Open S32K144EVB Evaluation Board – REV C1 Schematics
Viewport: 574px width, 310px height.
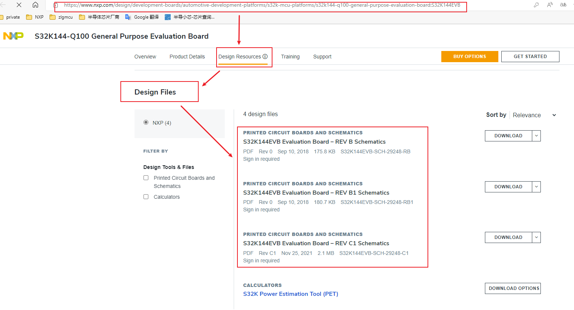pos(316,243)
